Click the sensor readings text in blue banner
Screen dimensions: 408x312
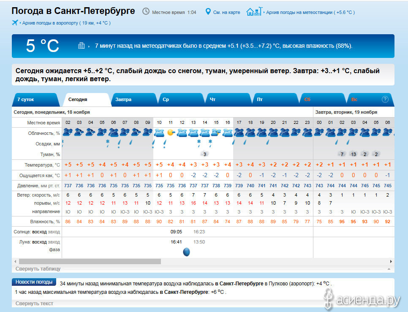pyautogui.click(x=223, y=46)
